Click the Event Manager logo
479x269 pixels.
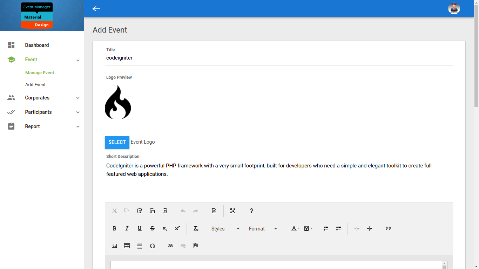tap(37, 15)
